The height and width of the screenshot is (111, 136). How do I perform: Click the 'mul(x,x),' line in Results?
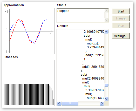point(93,43)
